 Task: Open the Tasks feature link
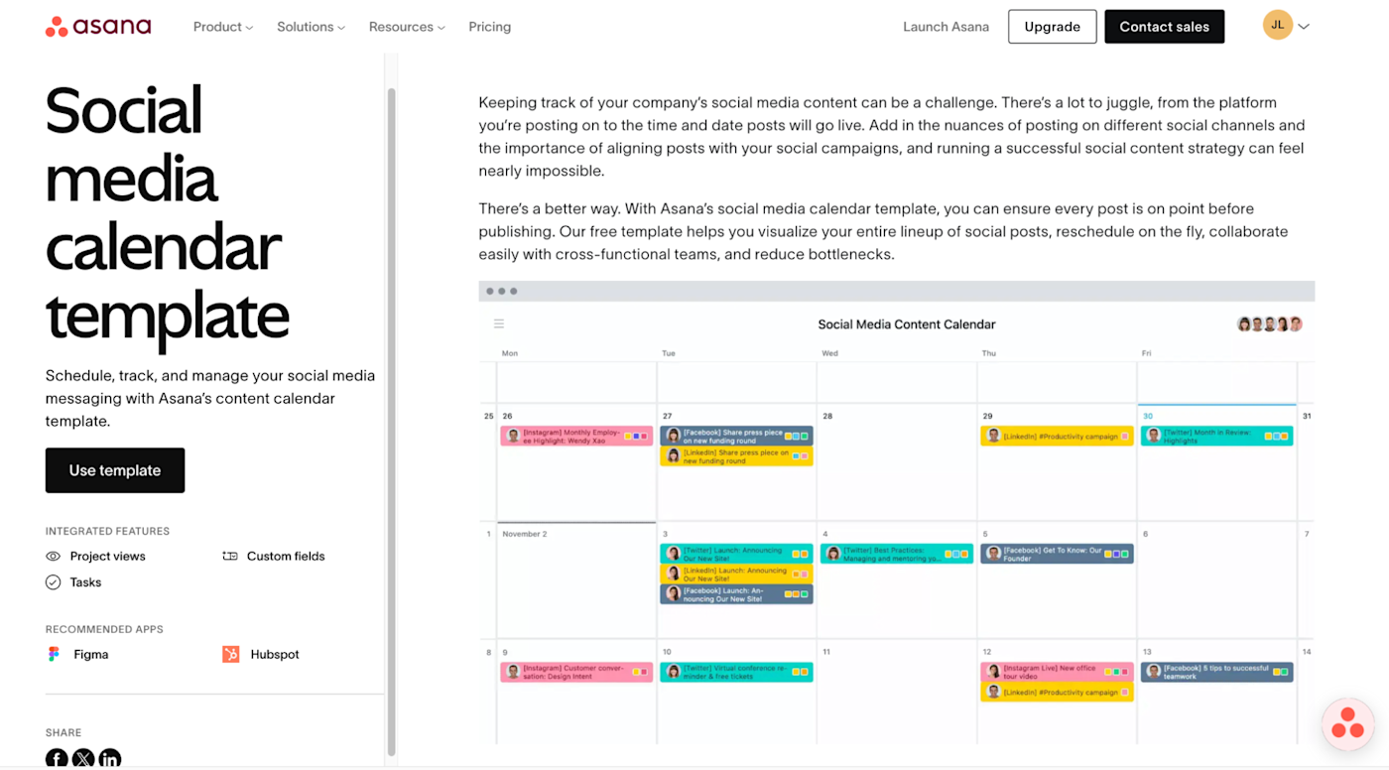[85, 582]
